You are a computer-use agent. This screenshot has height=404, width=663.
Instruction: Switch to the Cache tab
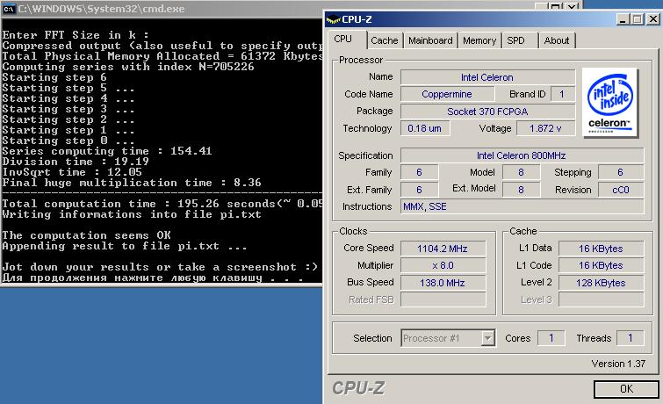[x=385, y=40]
